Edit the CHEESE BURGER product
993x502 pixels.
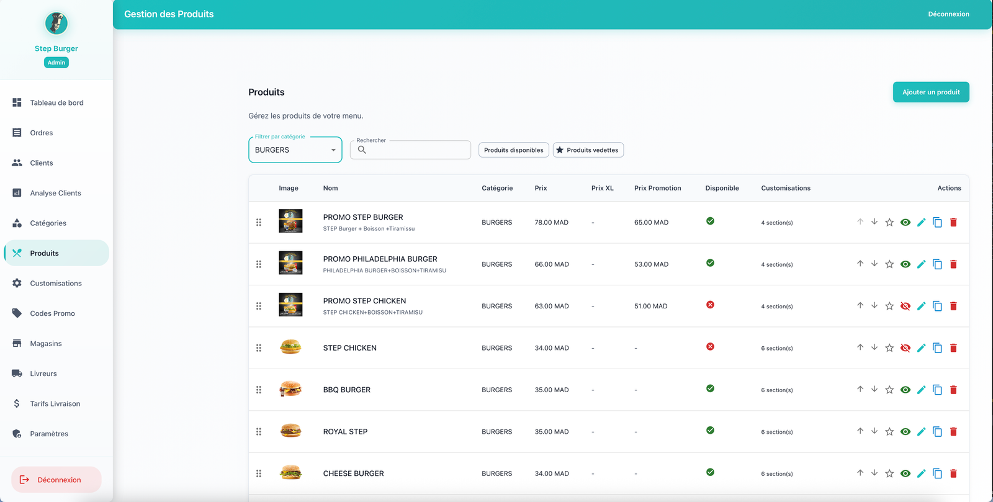921,473
